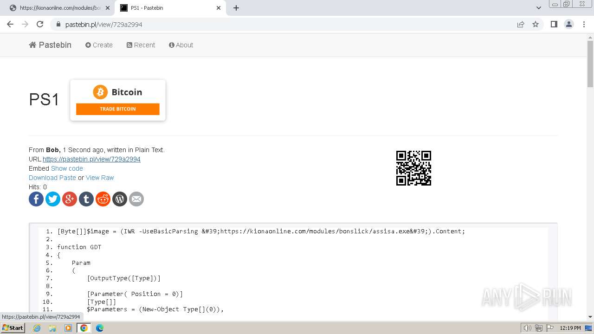Screen dimensions: 594x334
Task: Open Chrome three-dot menu
Action: point(583,24)
